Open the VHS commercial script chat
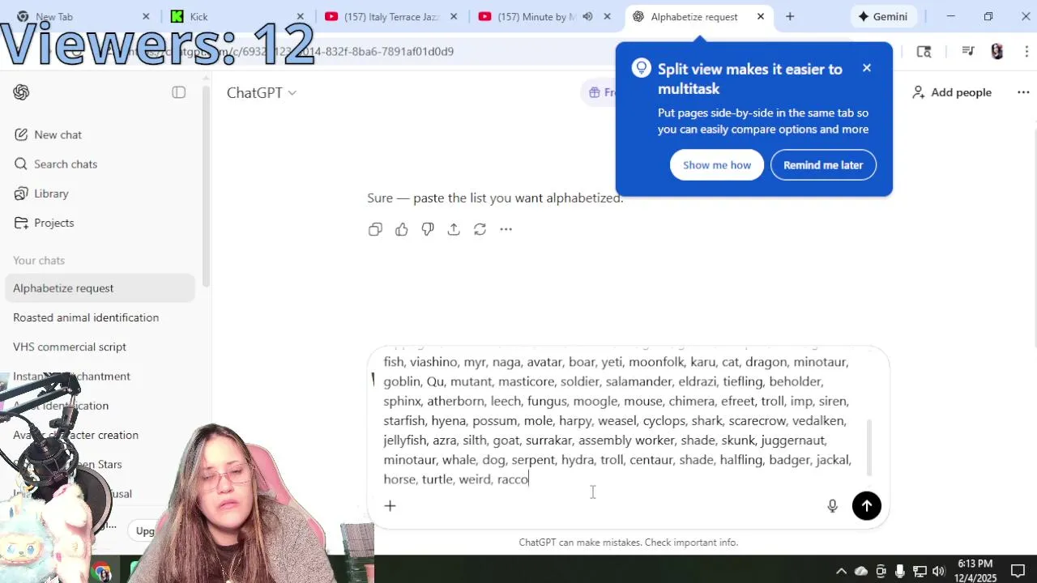 coord(100,347)
